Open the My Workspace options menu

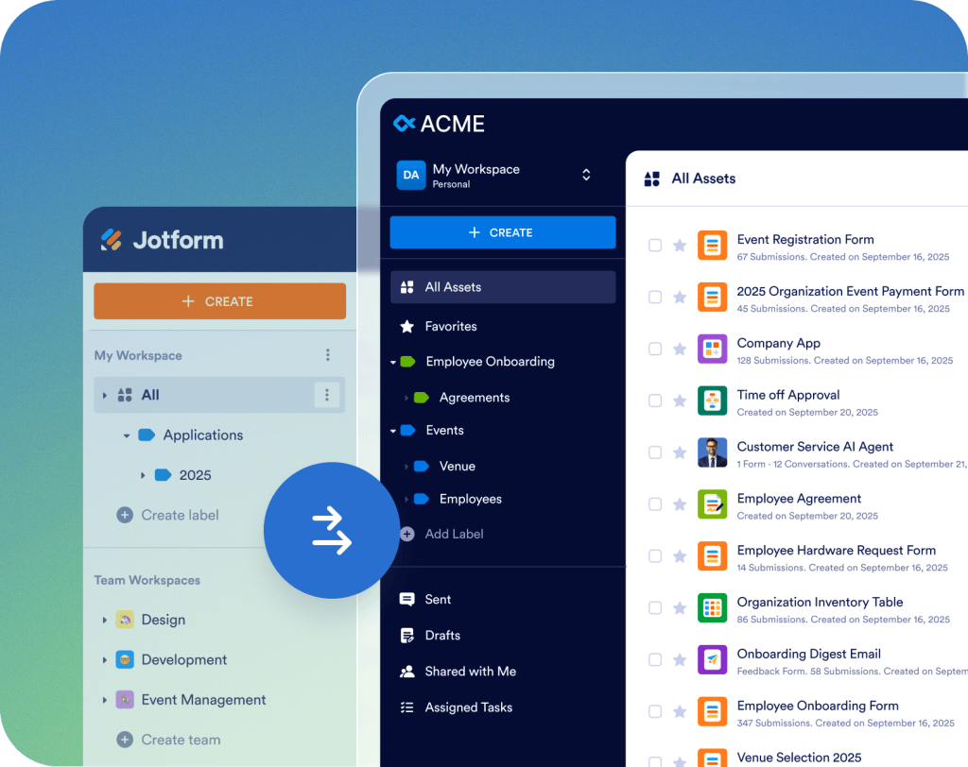328,355
